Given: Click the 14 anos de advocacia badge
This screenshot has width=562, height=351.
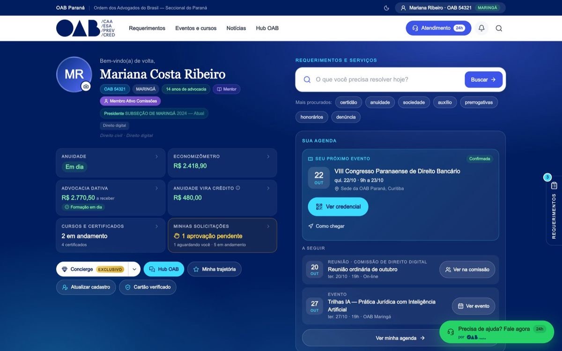Looking at the screenshot, I should pos(186,89).
